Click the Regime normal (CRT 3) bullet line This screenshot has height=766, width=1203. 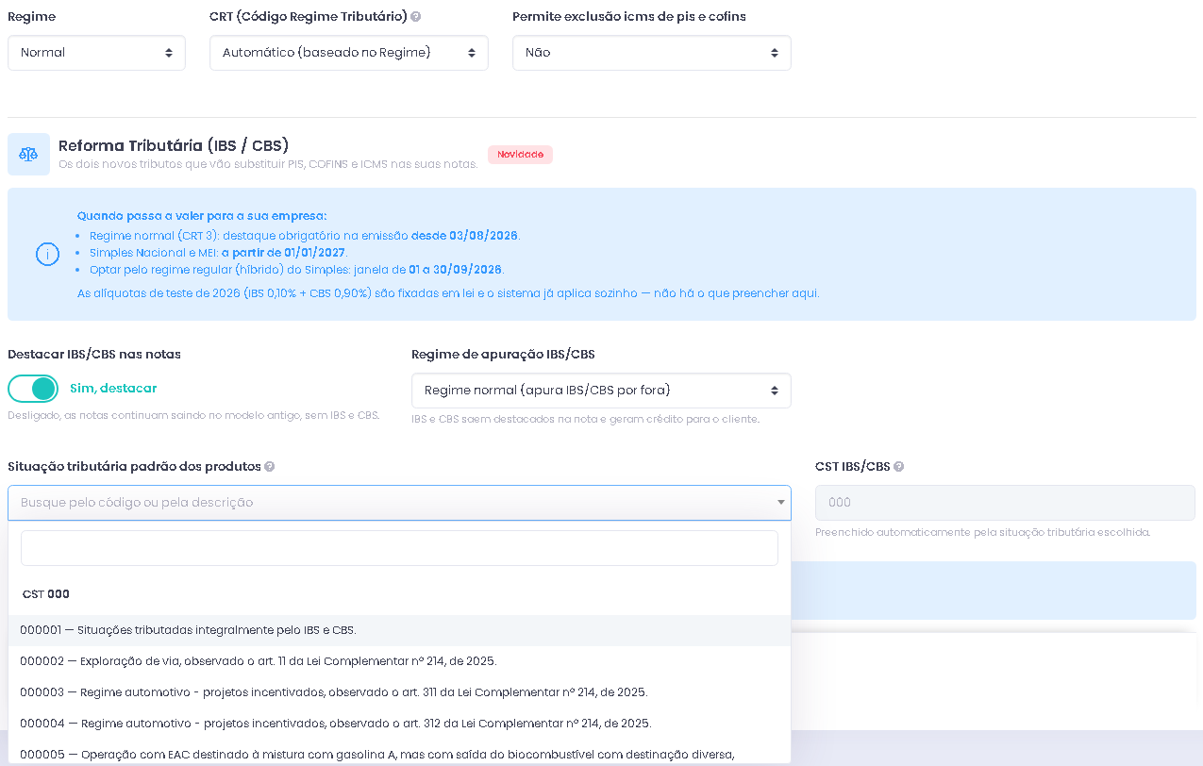tap(305, 236)
